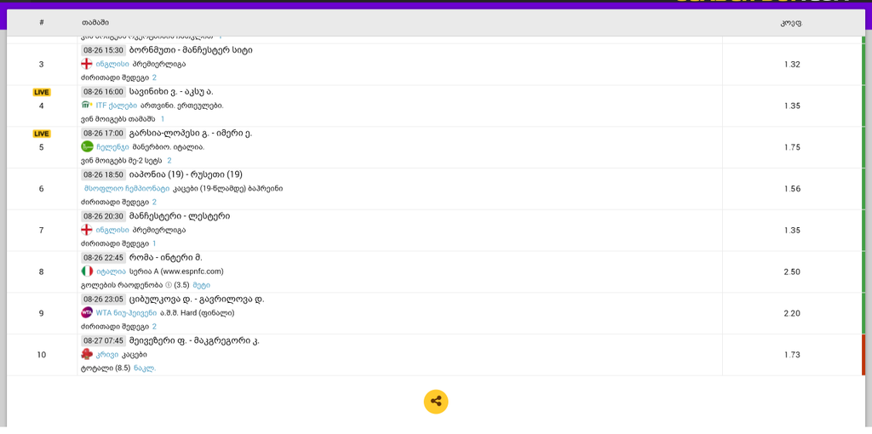The image size is (872, 434).
Task: Click England flag icon in row 7
Action: [x=87, y=230]
